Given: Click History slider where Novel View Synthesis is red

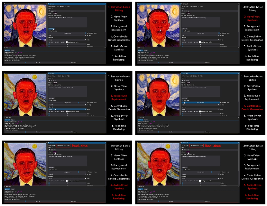Looking at the screenshot, I should click(x=170, y=63).
